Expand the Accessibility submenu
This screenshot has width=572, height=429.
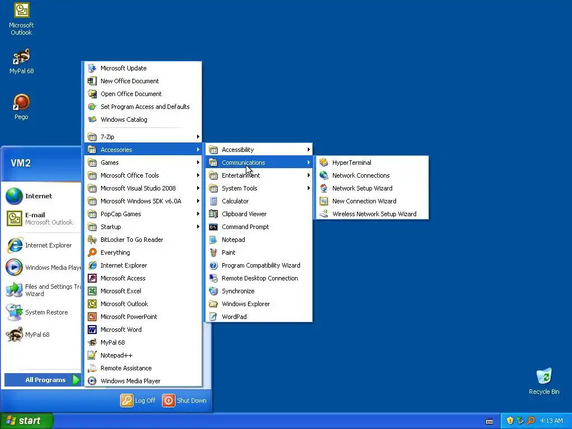[259, 150]
